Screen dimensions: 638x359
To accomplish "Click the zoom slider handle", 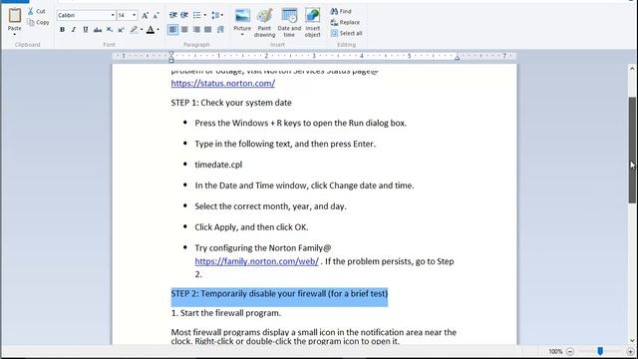I will coord(600,351).
